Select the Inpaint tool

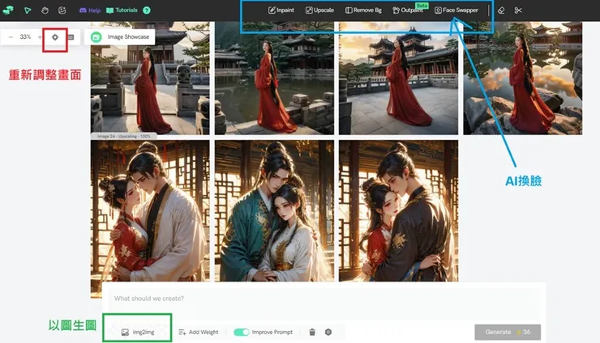click(281, 11)
